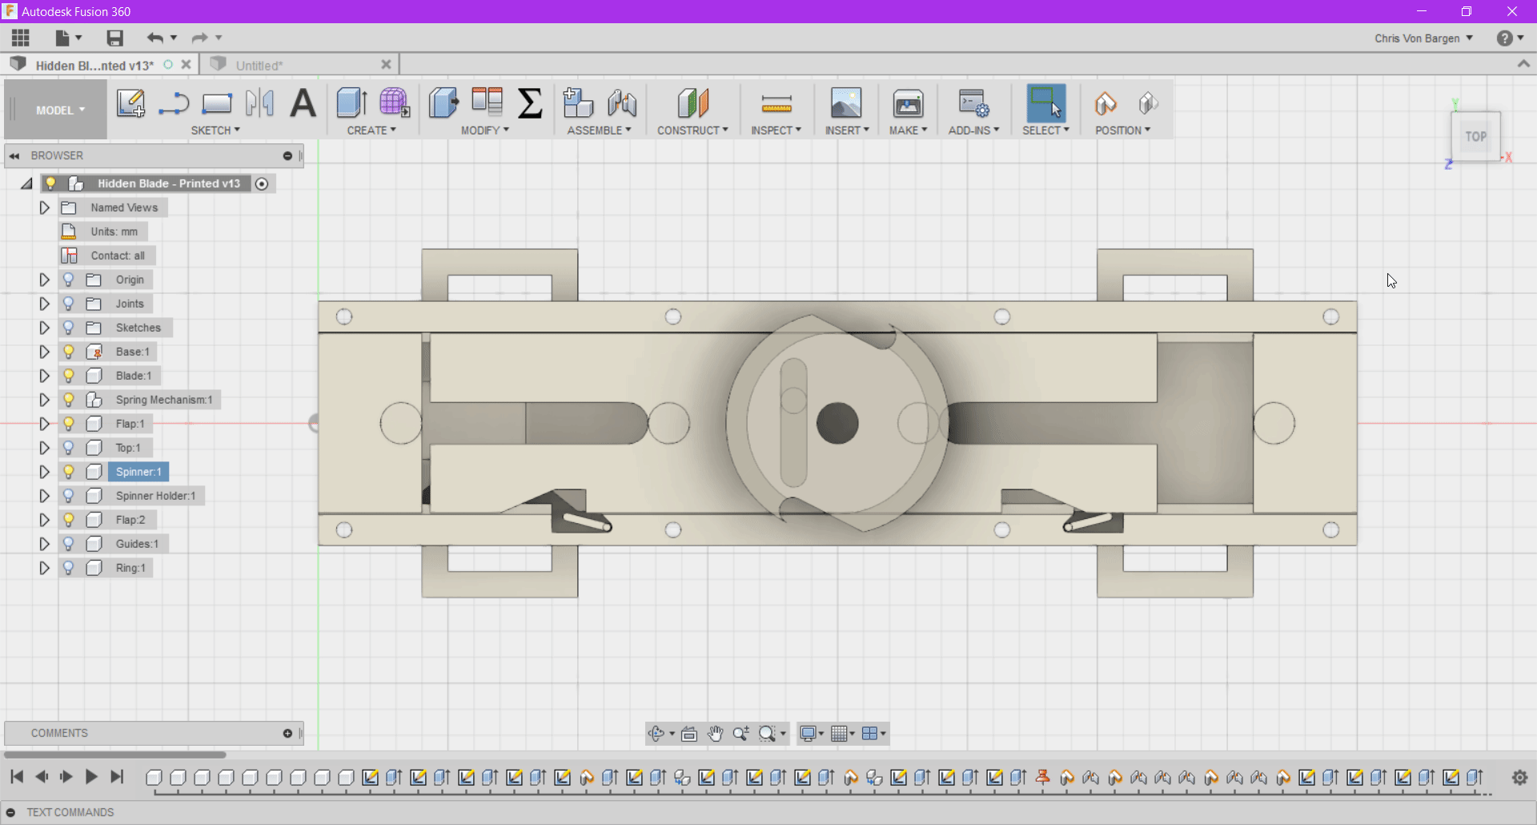This screenshot has height=825, width=1537.
Task: Select the Create Sketch tool
Action: [x=130, y=104]
